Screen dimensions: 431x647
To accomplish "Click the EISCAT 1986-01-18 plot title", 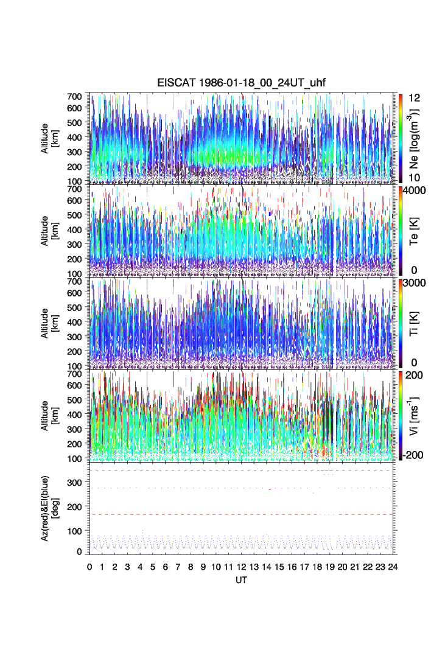I will (242, 84).
